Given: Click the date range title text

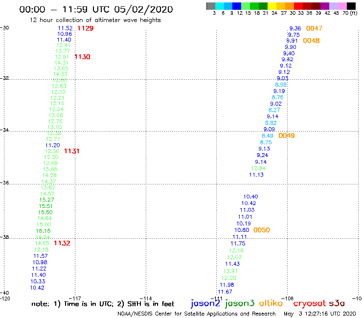Looking at the screenshot, I should [96, 9].
